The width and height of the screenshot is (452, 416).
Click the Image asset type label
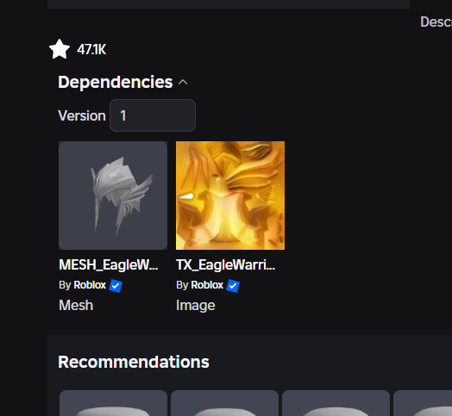[x=196, y=306]
